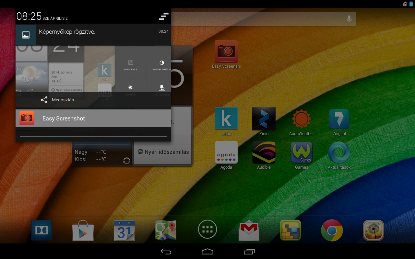The width and height of the screenshot is (415, 259).
Task: Open the all apps drawer
Action: (207, 230)
